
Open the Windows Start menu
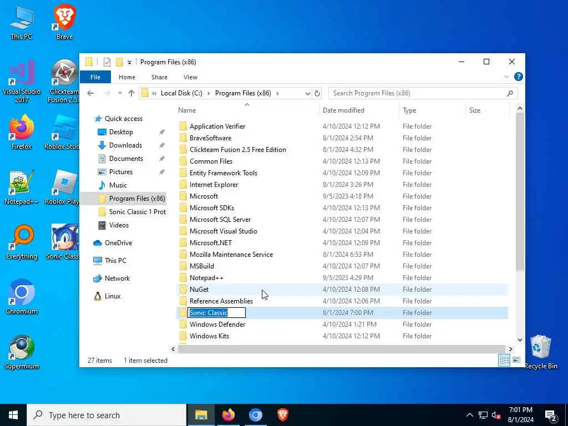13,415
